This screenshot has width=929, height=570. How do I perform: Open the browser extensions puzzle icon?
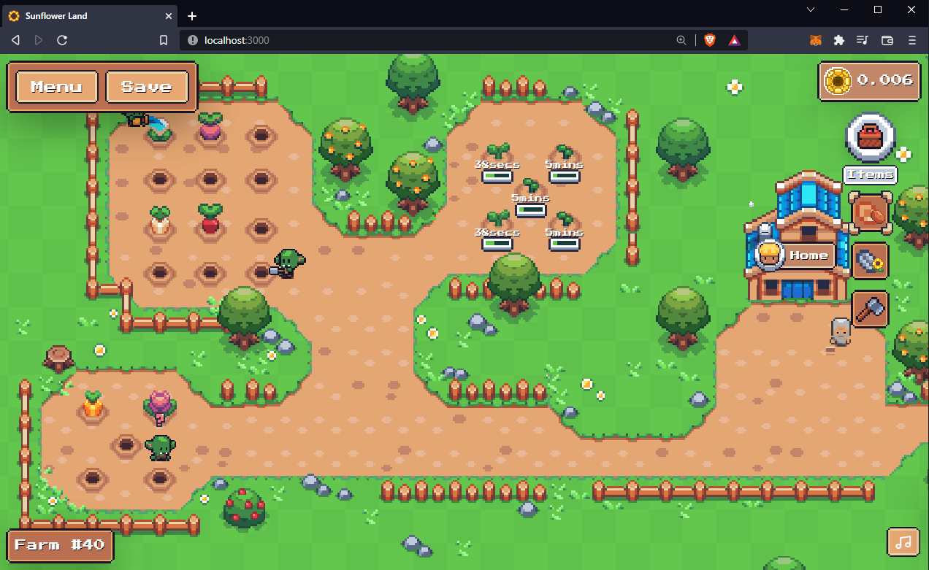point(839,40)
